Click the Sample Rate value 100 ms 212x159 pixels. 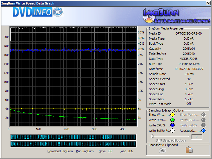click(x=189, y=74)
